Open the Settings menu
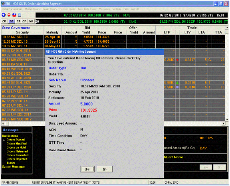The image size is (230, 186). pos(117,9)
